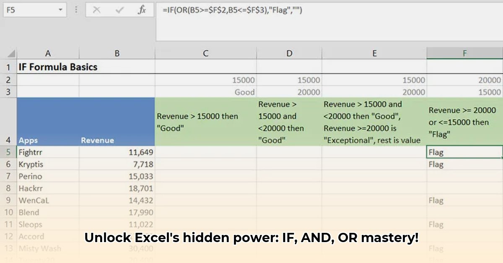Open Insert Function via the fx icon
The height and width of the screenshot is (263, 503).
(x=142, y=10)
